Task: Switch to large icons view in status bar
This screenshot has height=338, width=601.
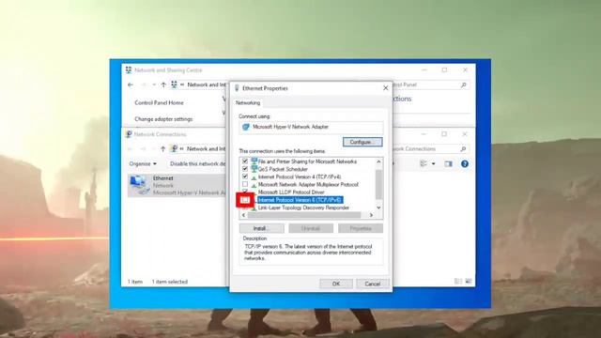Action: pos(469,282)
